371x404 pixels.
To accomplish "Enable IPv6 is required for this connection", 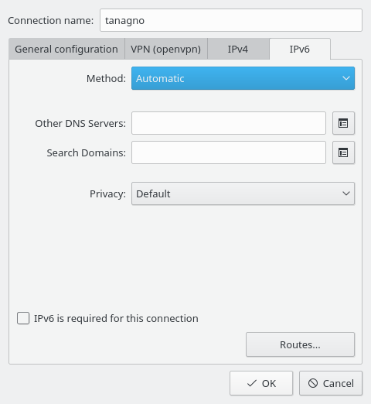I will point(23,318).
